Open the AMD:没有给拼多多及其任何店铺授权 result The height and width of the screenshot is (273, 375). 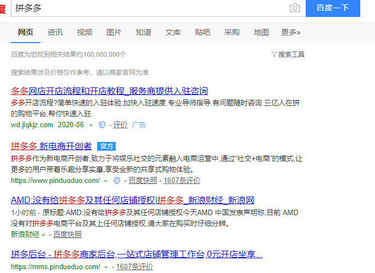click(133, 200)
